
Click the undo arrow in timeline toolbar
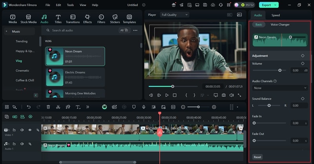coord(29,107)
